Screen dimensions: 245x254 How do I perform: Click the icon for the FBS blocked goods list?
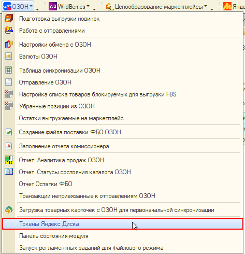click(9, 94)
